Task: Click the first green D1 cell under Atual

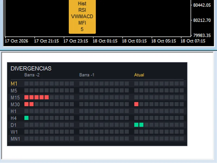Action: (x=136, y=125)
